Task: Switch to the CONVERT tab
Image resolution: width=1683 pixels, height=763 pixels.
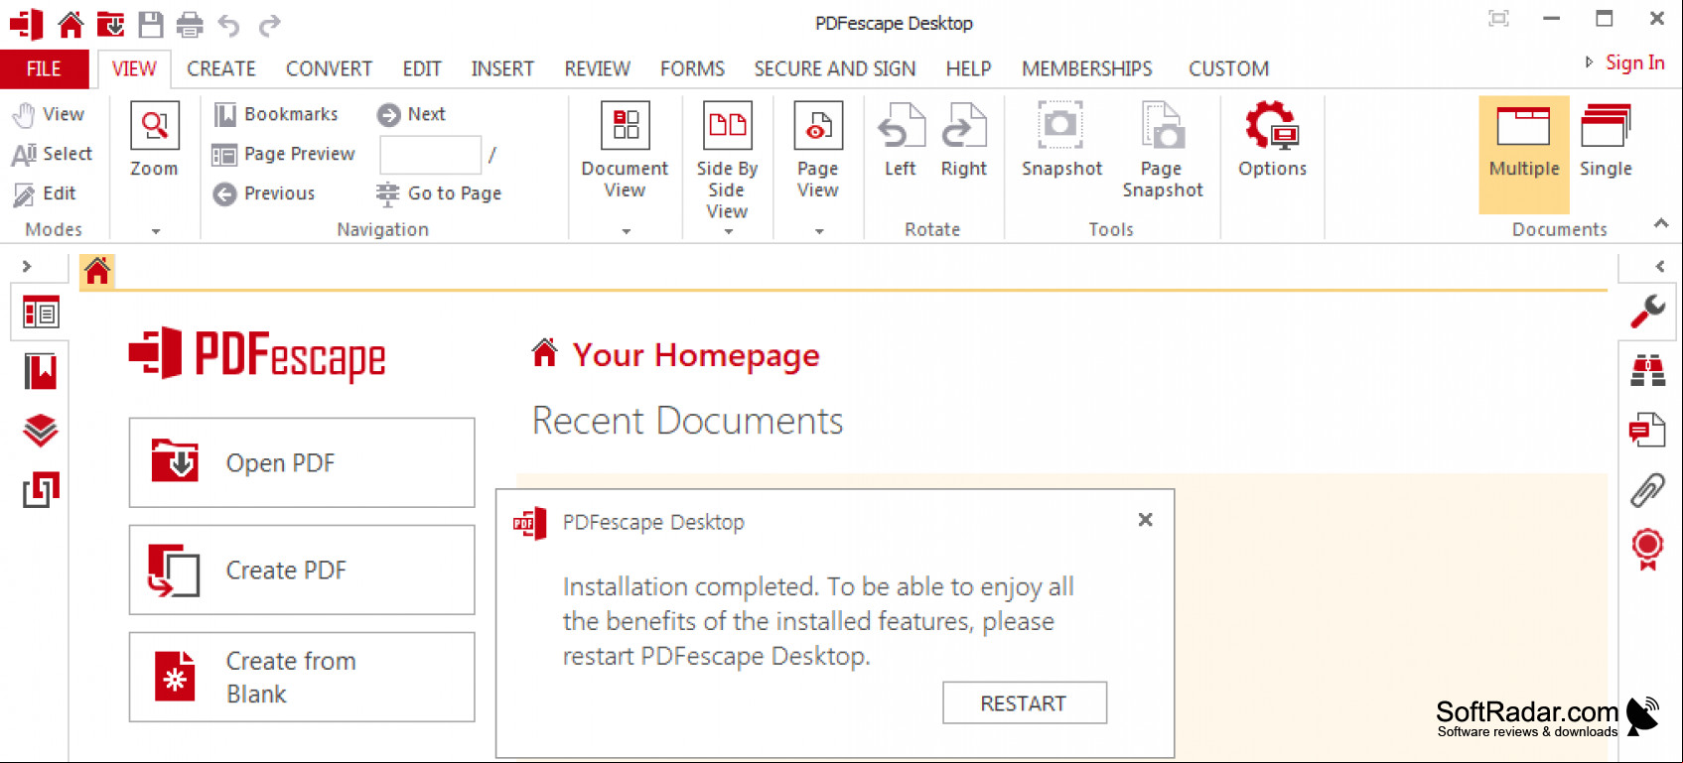Action: 329,68
